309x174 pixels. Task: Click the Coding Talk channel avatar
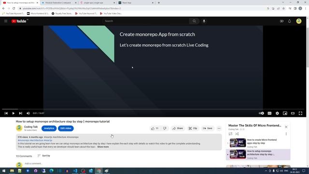(19, 128)
